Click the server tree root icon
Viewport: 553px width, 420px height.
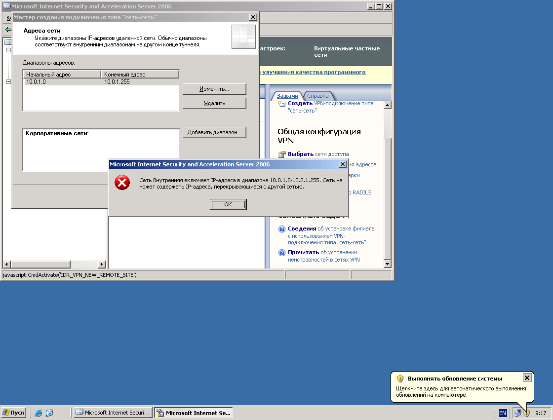click(8, 41)
